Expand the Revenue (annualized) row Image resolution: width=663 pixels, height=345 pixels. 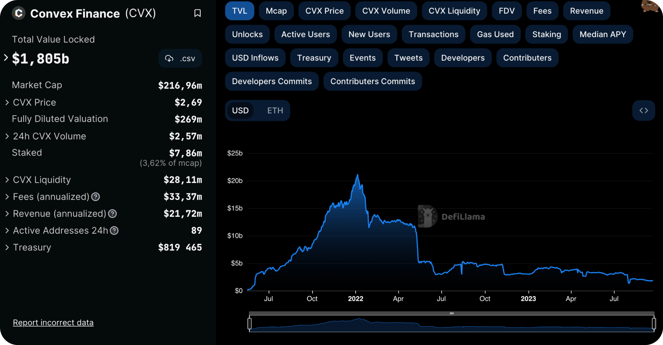click(7, 214)
